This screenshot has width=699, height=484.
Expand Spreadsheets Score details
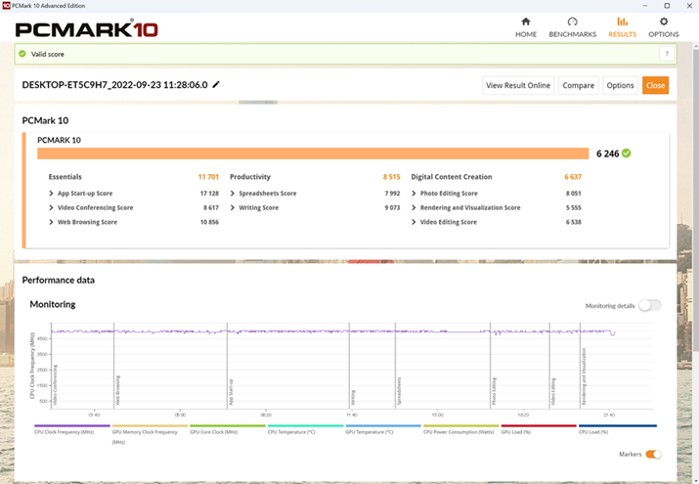pos(232,193)
